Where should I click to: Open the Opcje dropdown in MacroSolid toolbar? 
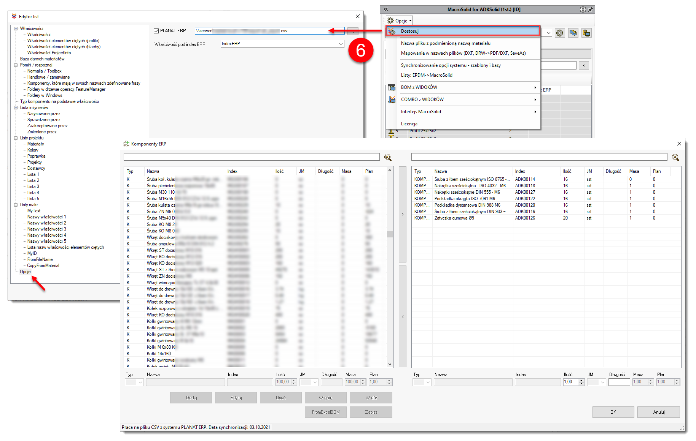pyautogui.click(x=400, y=21)
